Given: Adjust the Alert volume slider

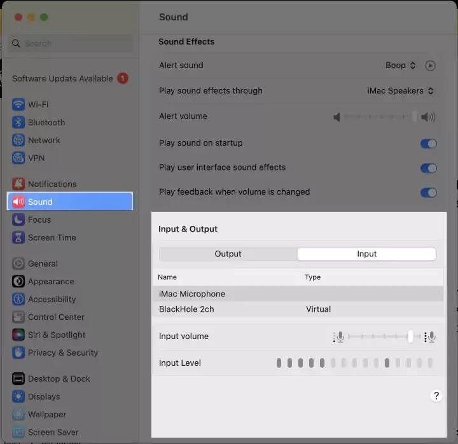Looking at the screenshot, I should pos(380,117).
